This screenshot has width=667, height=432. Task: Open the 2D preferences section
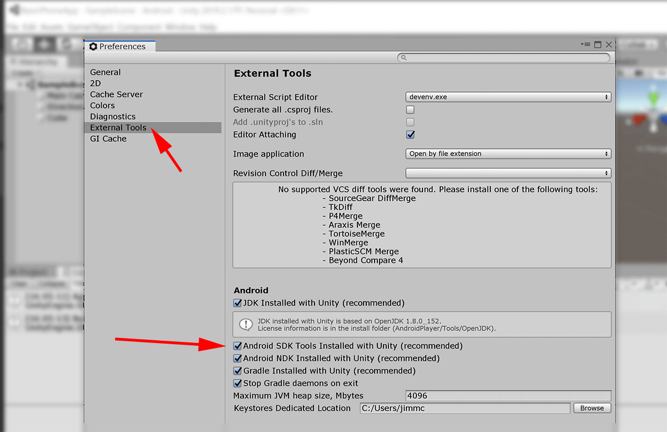coord(96,83)
